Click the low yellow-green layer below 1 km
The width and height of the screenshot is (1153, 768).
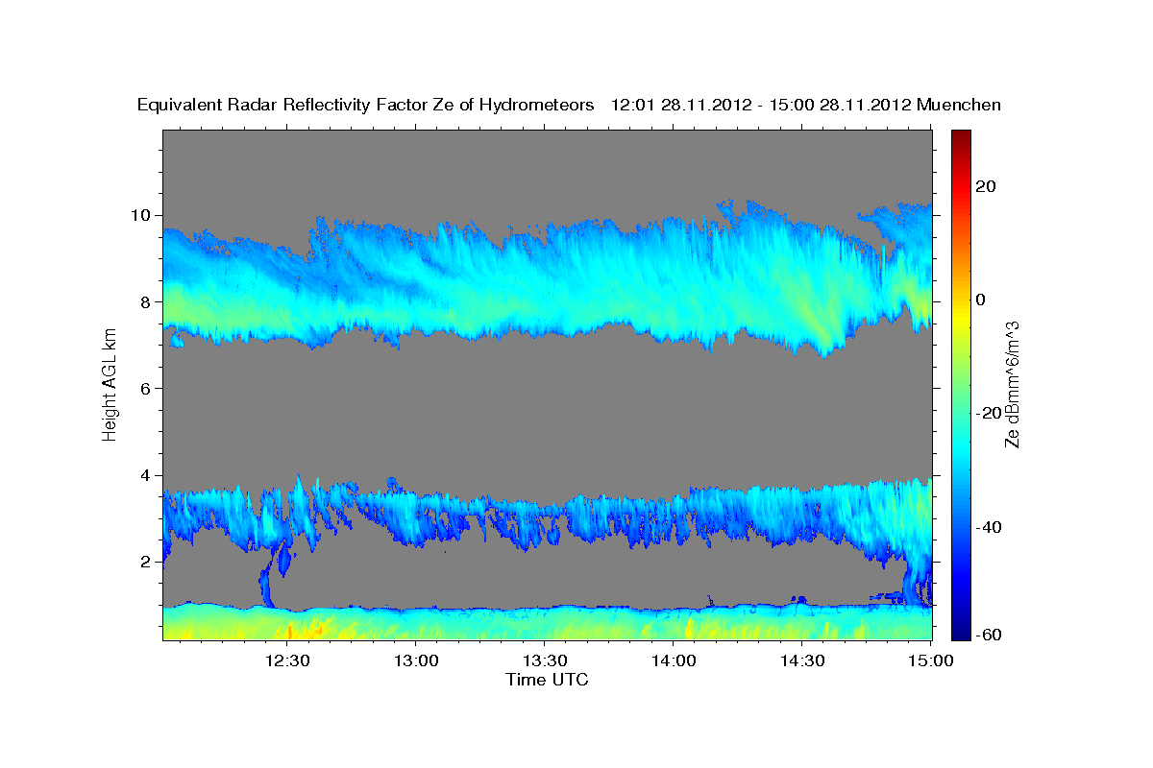548,624
